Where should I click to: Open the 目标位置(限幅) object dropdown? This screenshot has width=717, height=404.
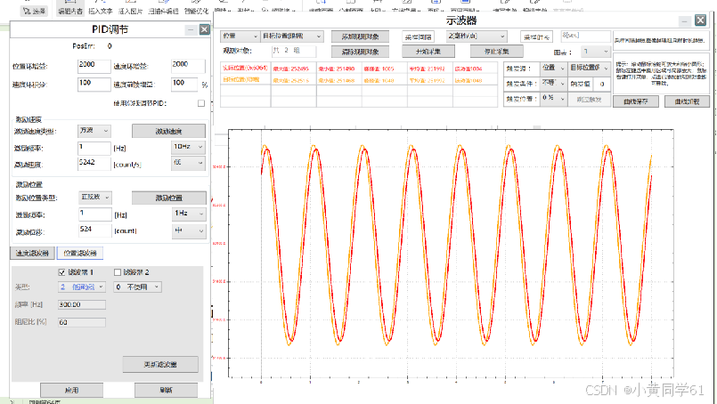point(292,36)
